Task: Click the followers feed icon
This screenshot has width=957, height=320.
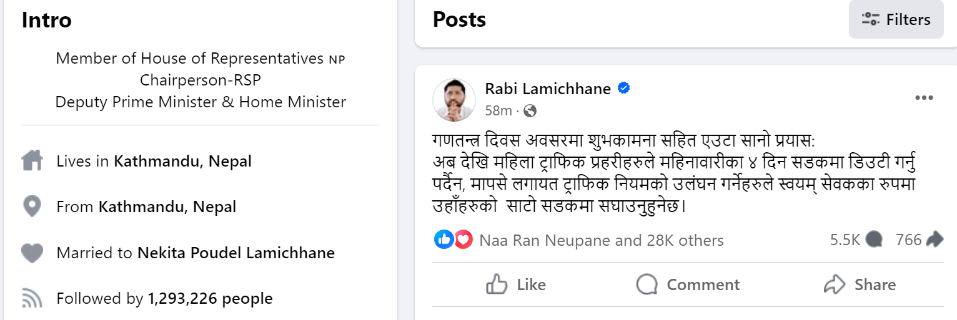Action: point(32,298)
